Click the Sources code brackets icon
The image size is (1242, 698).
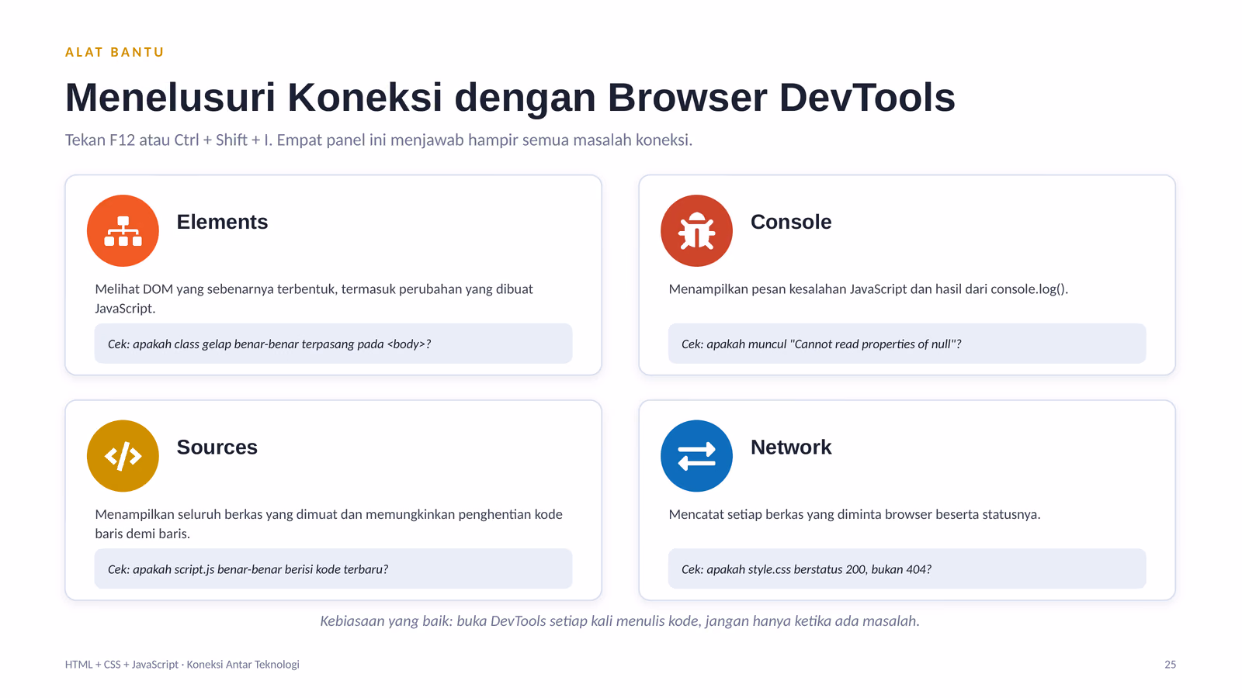(x=123, y=456)
